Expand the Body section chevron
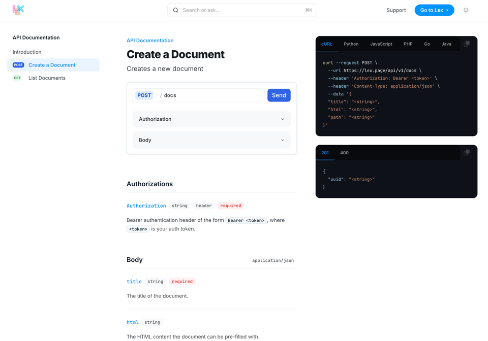 [283, 140]
